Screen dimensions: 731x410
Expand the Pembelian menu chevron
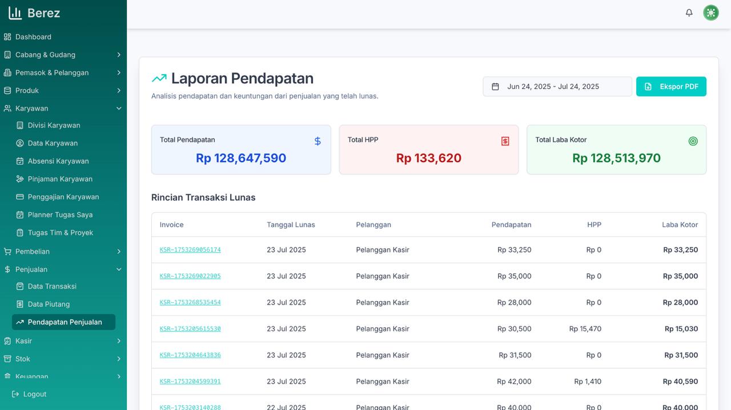pos(119,251)
